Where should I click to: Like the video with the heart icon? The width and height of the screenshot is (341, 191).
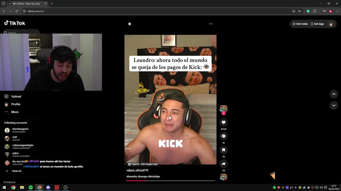click(224, 122)
